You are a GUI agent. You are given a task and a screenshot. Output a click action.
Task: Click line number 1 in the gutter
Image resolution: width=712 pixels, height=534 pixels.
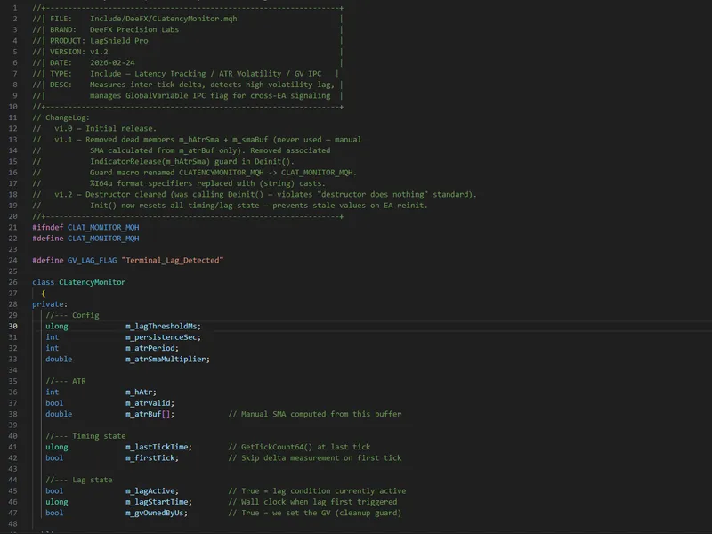tap(15, 8)
